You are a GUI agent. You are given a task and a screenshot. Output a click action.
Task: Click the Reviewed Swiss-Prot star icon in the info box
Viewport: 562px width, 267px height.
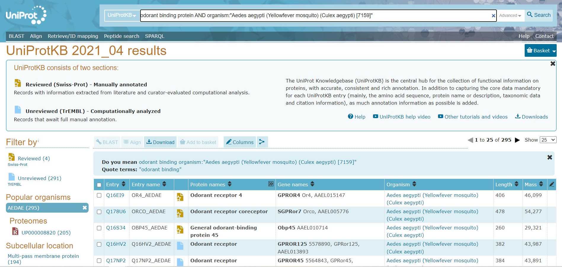(18, 83)
